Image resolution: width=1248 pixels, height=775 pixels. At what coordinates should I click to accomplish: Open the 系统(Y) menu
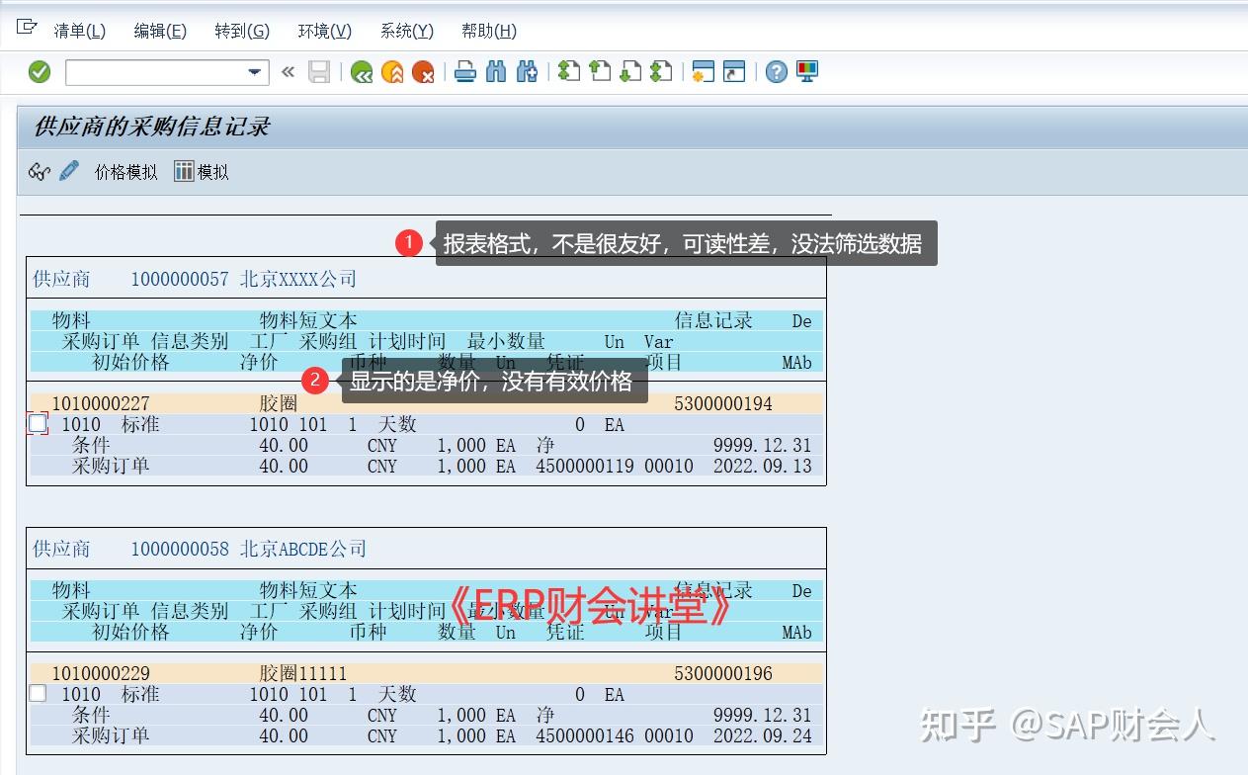click(405, 31)
